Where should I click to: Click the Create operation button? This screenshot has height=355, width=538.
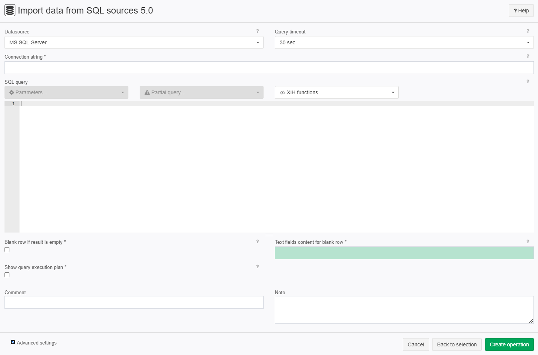point(509,344)
